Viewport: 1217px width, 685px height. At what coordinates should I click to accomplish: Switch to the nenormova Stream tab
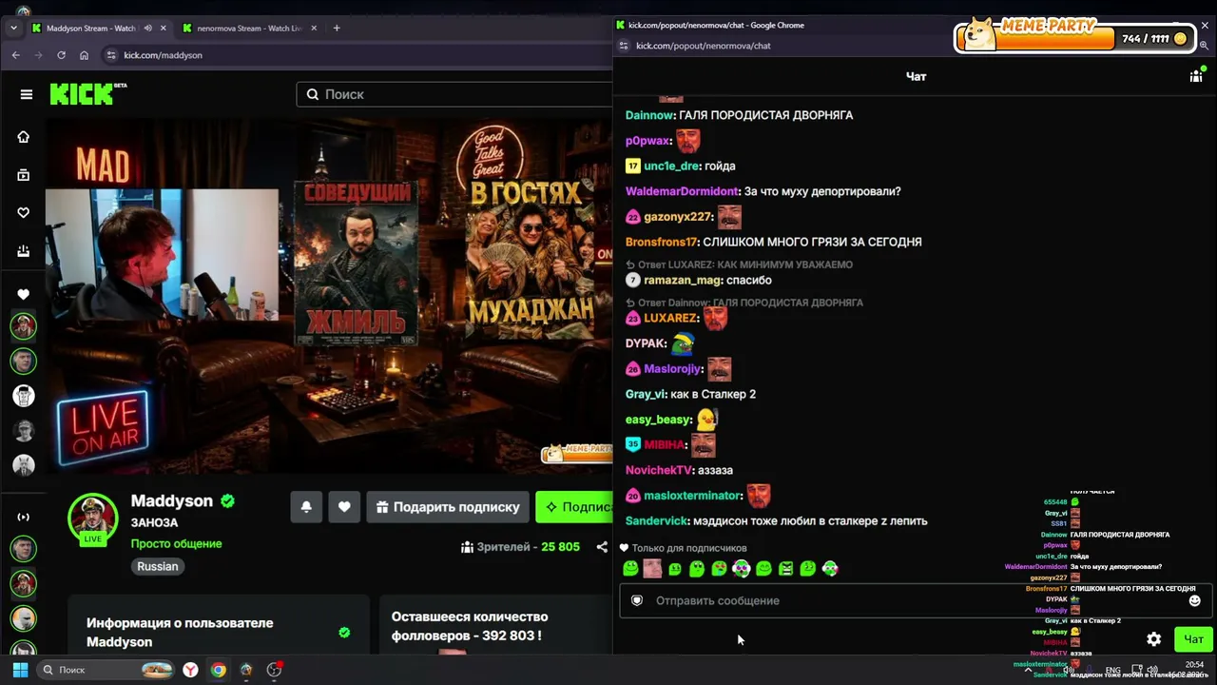click(x=251, y=29)
